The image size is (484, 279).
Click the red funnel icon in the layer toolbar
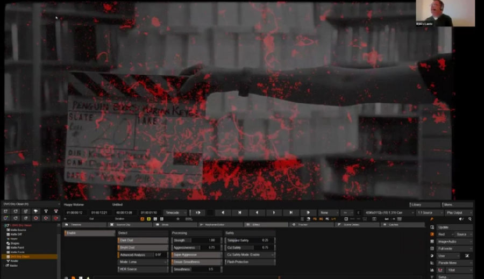click(x=56, y=211)
